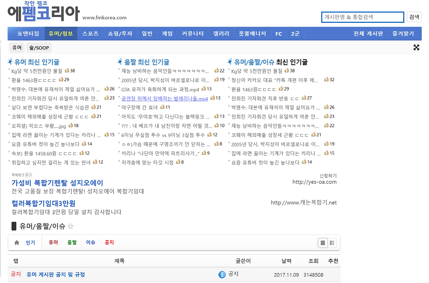Image resolution: width=429 pixels, height=283 pixels.
Task: Open the 게임 menu
Action: coord(167,33)
